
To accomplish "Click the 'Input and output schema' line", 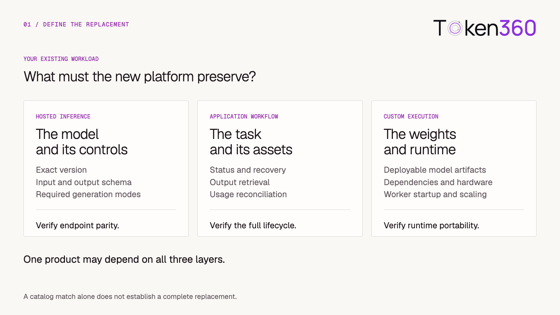I will point(84,182).
